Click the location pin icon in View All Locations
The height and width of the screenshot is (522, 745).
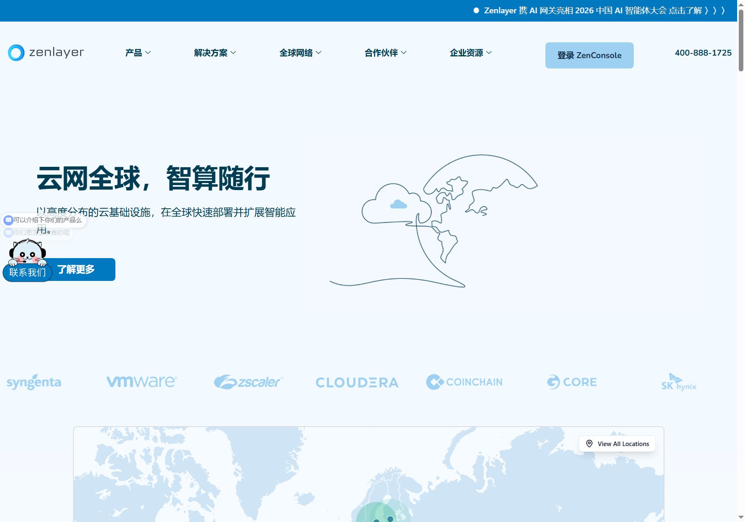coord(589,444)
